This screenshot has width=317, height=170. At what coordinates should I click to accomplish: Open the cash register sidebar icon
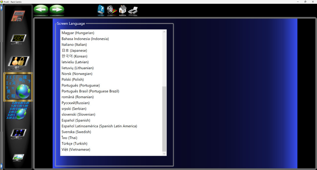tap(18, 16)
